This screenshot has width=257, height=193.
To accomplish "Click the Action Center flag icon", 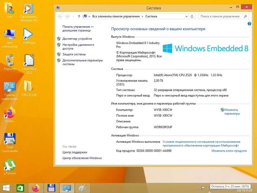I will 203,188.
